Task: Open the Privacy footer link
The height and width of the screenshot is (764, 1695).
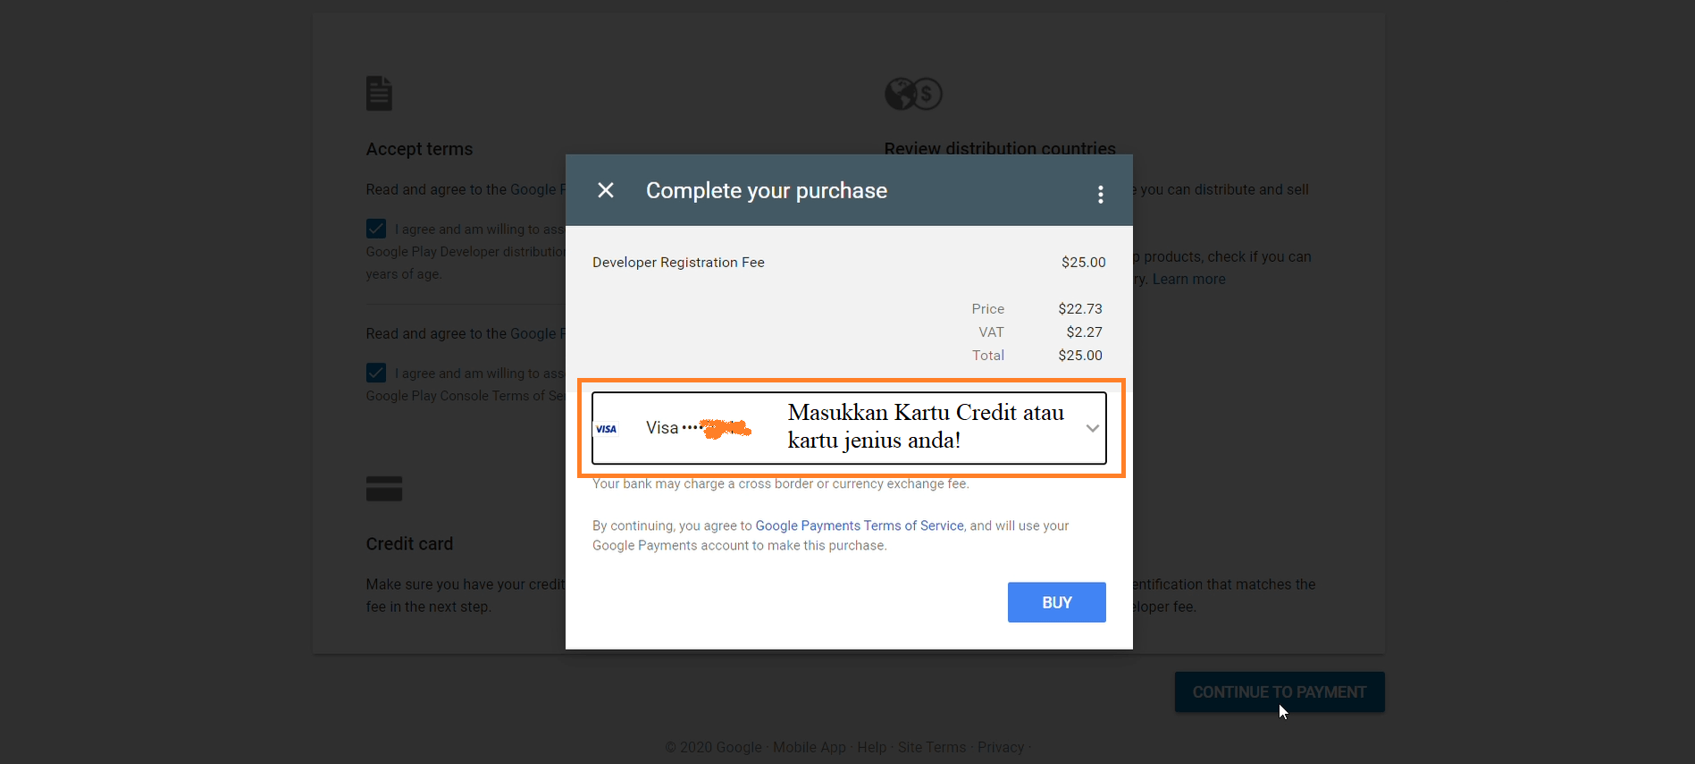Action: pyautogui.click(x=1000, y=747)
